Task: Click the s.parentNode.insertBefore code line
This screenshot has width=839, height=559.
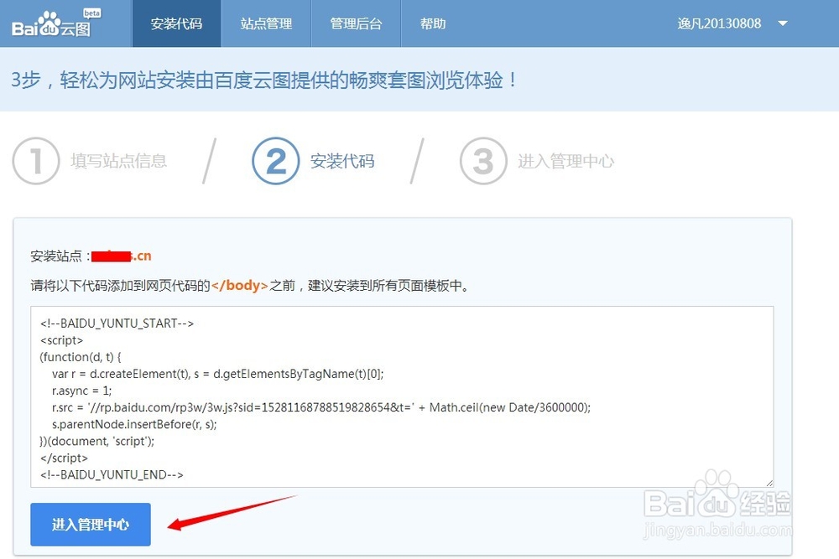Action: click(134, 424)
